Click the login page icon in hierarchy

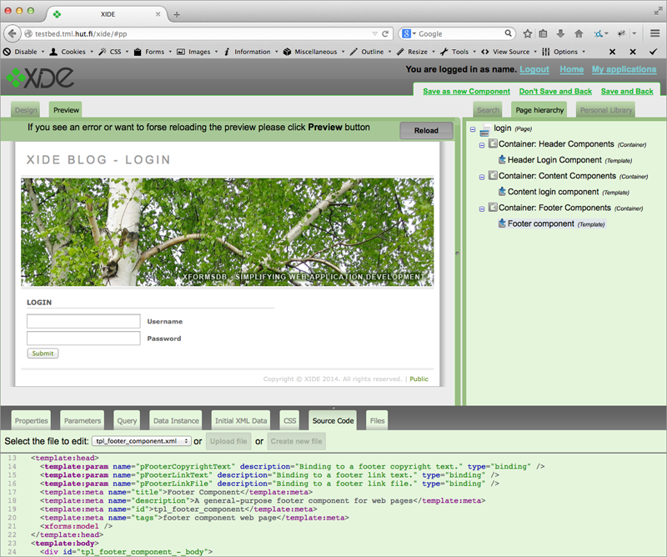[485, 130]
